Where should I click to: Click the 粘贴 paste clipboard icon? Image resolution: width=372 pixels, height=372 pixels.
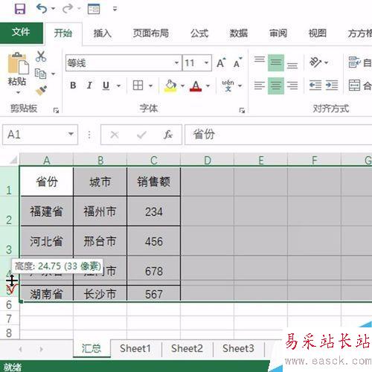tap(18, 63)
